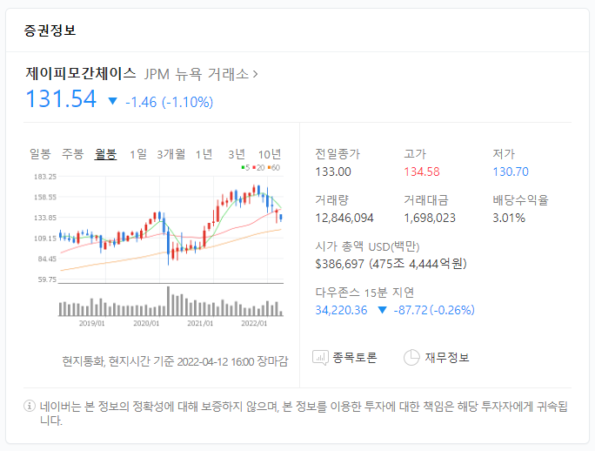Click the red 20-period moving average legend

(x=258, y=167)
